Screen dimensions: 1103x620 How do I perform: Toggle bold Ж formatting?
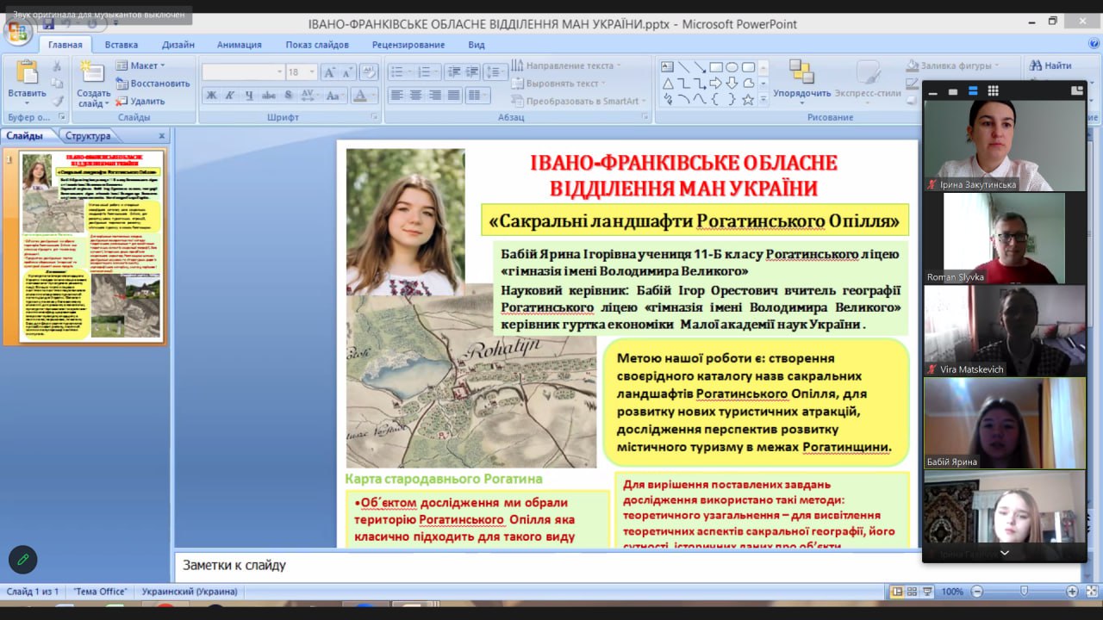point(211,96)
